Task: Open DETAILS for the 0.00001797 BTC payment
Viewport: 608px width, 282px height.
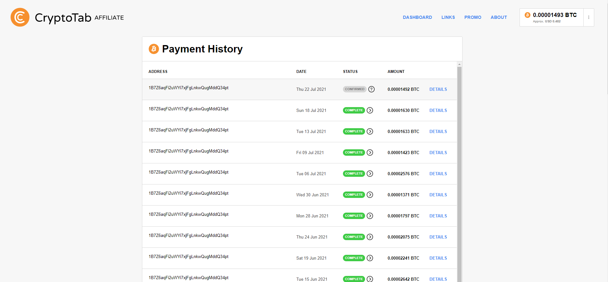Action: coord(438,216)
